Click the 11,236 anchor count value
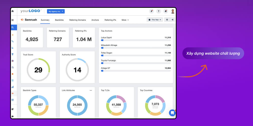The image size is (253, 126). click(168, 45)
